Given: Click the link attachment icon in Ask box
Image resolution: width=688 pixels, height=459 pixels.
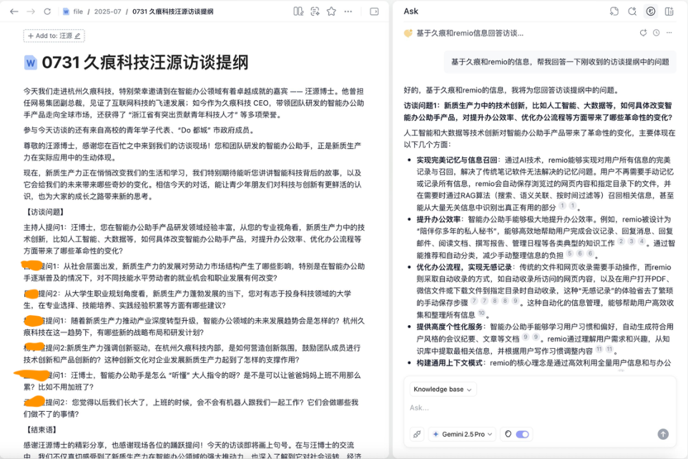Looking at the screenshot, I should [417, 434].
